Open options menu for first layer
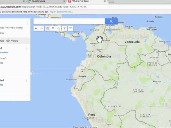The width and height of the screenshot is (171, 128). (26, 48)
